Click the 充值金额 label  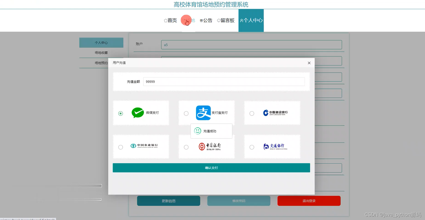point(133,82)
